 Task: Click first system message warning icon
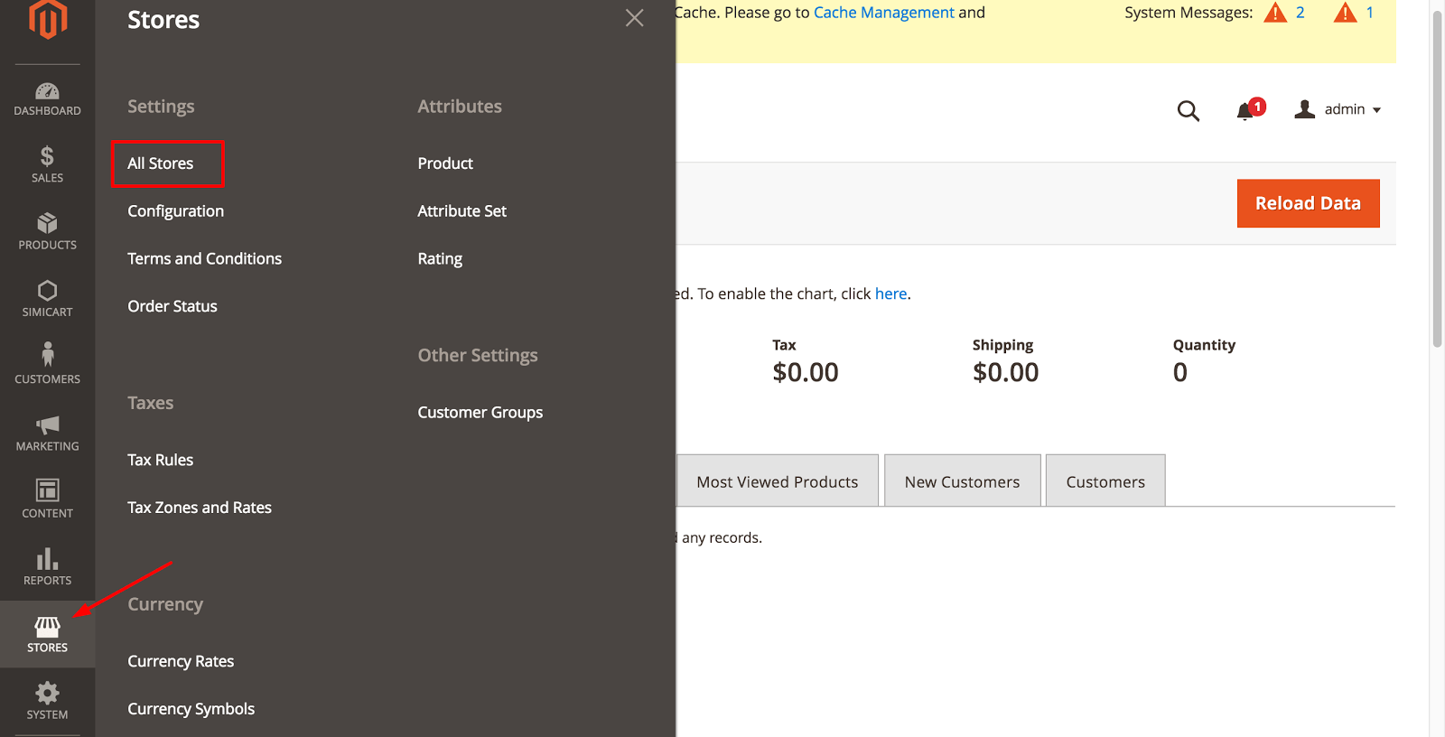click(x=1275, y=13)
